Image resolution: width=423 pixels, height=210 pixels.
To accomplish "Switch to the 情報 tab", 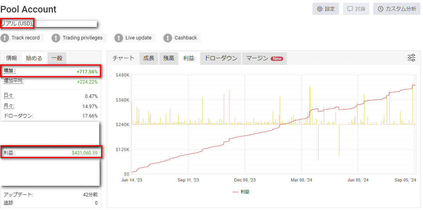I will (12, 58).
